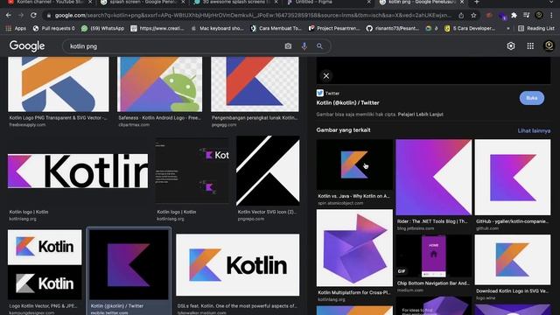Open Google quick settings gear
Image resolution: width=560 pixels, height=315 pixels.
[511, 45]
